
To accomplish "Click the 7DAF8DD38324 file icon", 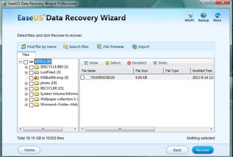I will click(88, 77).
